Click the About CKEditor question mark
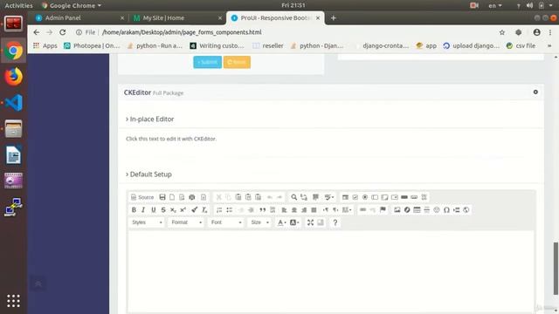The height and width of the screenshot is (314, 559). tap(335, 222)
